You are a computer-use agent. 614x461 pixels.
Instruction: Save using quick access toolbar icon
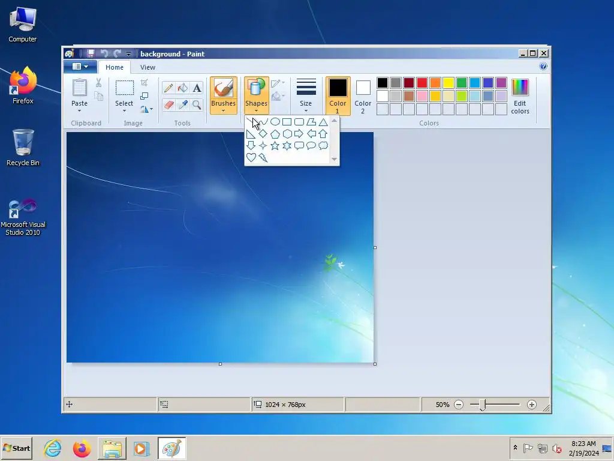click(91, 53)
